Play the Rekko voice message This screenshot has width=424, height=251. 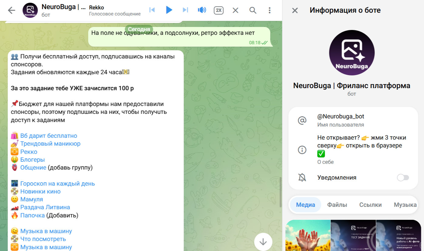169,10
